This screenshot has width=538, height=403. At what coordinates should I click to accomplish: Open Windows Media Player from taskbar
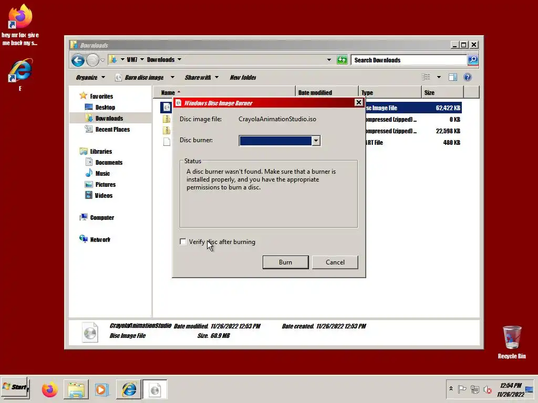101,390
